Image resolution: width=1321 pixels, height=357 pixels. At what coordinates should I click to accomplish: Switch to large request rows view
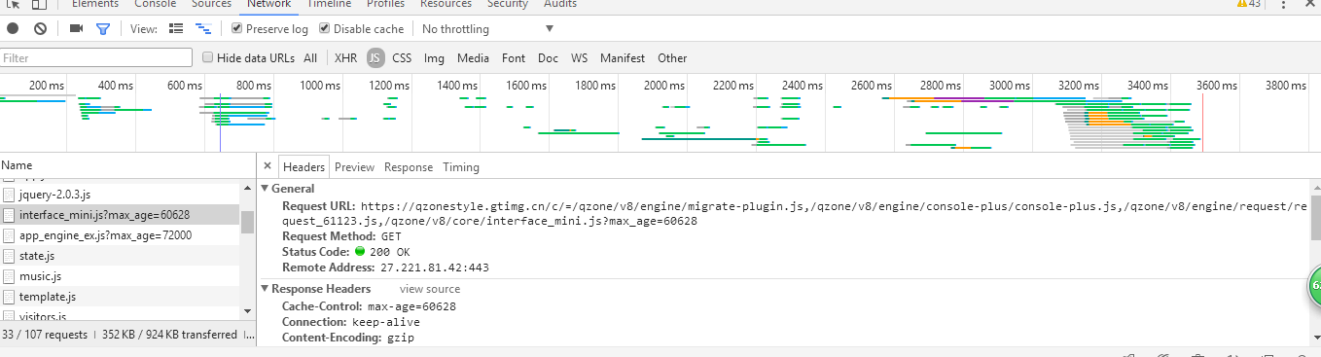coord(176,29)
